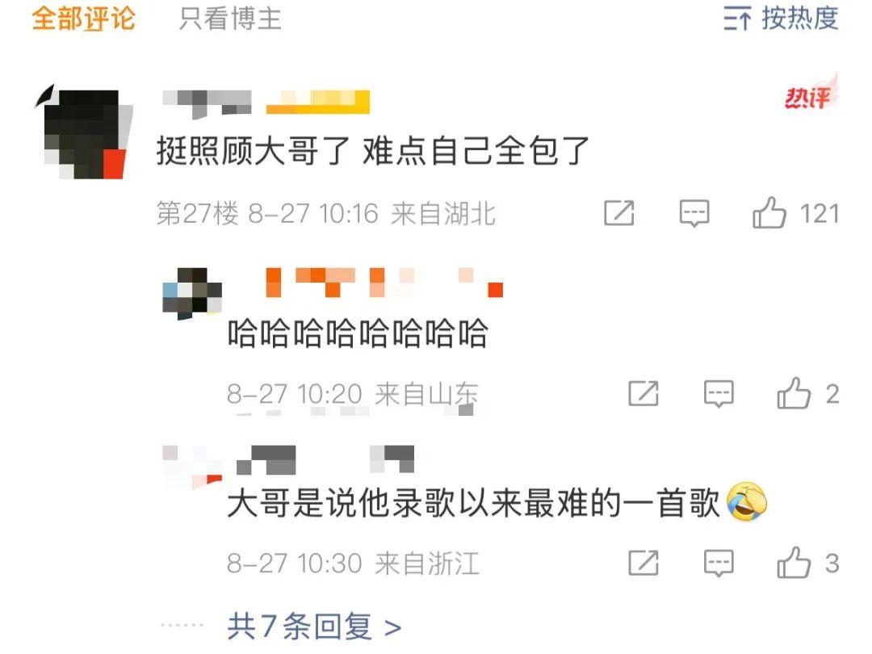Image resolution: width=872 pixels, height=654 pixels.
Task: Open the 山东 replier's avatar
Action: (192, 294)
